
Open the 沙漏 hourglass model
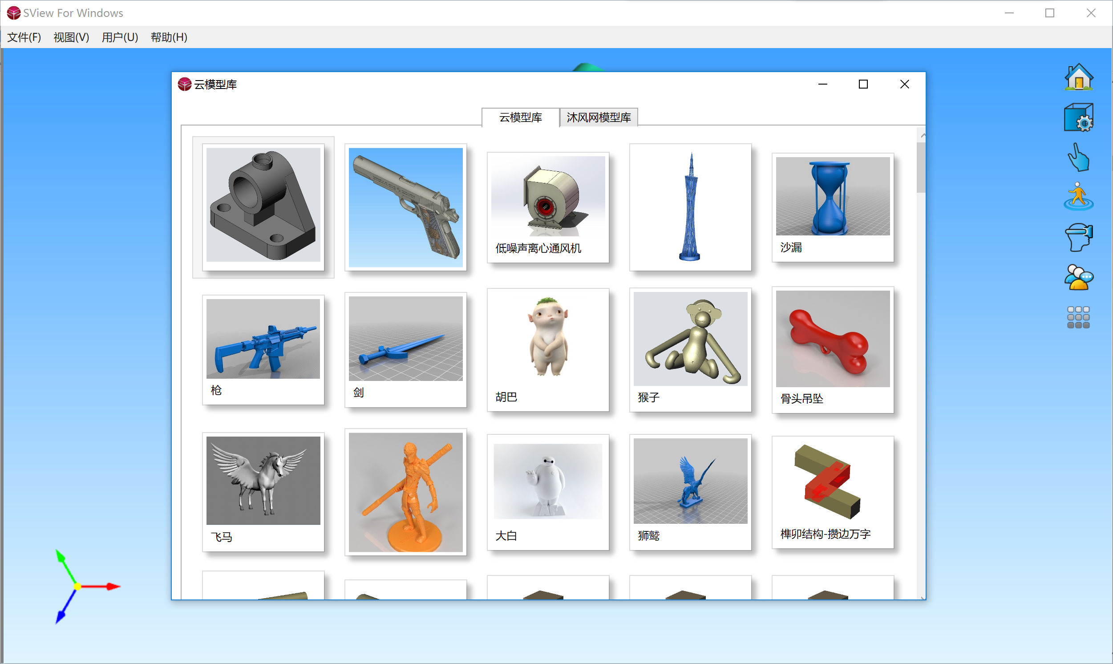[x=833, y=207]
